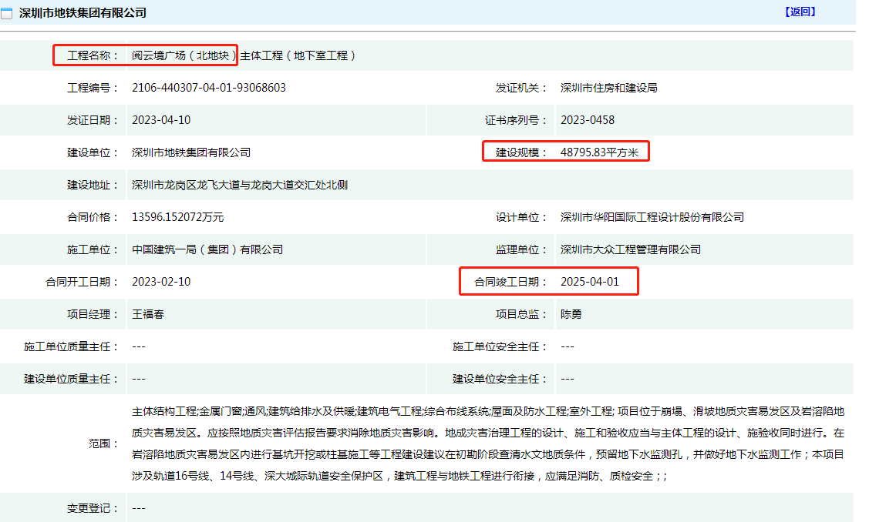869x522 pixels.
Task: Click the project number 2106-440307-04-01-93068603
Action: [x=209, y=88]
